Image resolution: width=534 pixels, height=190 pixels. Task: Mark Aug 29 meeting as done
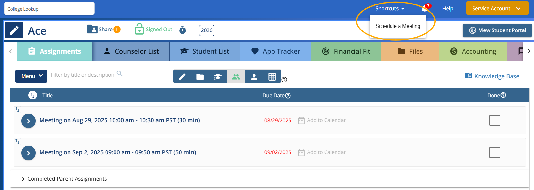(x=494, y=120)
